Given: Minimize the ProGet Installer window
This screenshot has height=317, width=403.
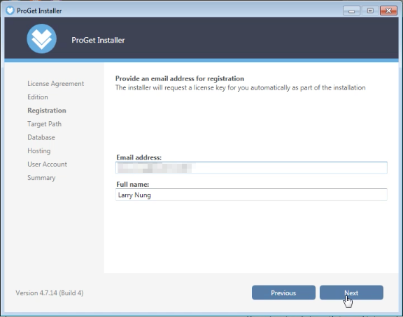Looking at the screenshot, I should (351, 10).
